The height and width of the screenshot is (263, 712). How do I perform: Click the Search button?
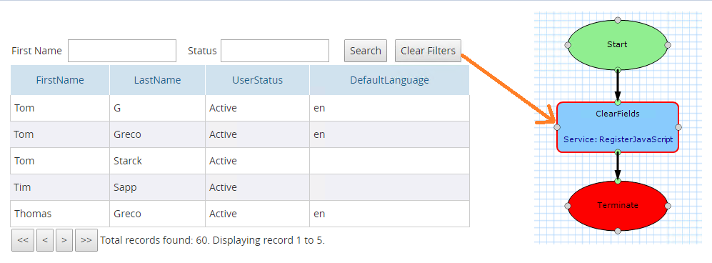click(366, 51)
